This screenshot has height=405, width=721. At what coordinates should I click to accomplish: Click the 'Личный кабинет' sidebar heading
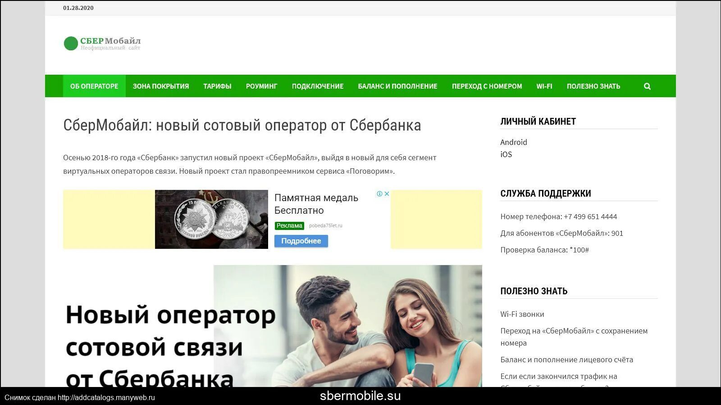tap(538, 121)
